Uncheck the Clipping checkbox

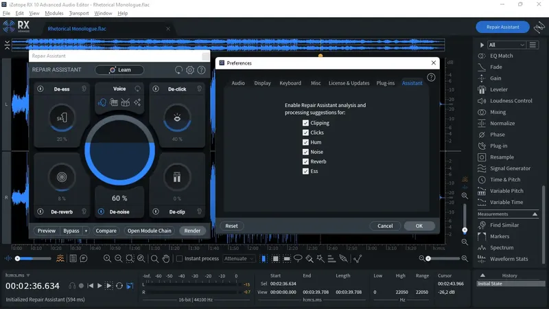306,124
